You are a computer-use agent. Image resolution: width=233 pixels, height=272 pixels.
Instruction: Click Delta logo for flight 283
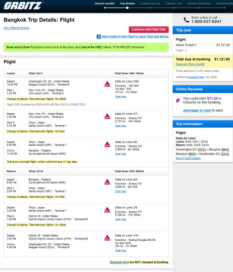click(107, 144)
